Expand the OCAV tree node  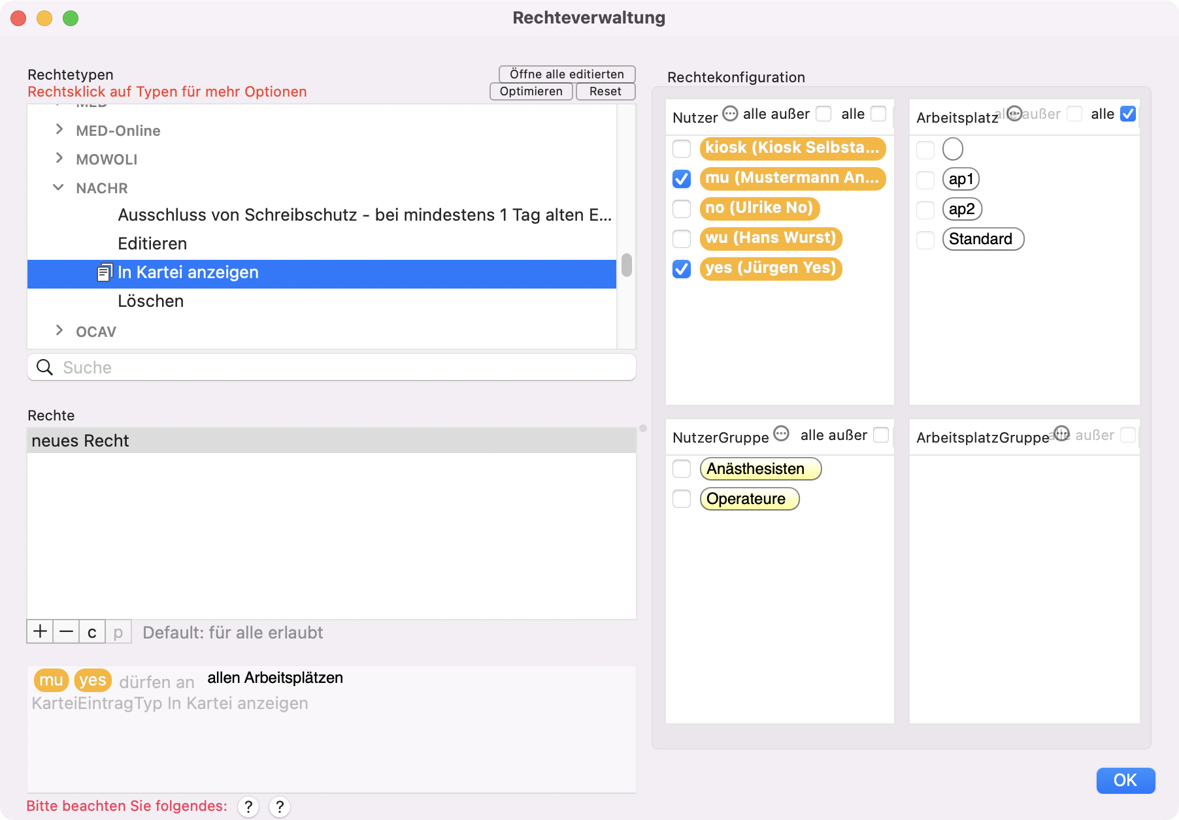point(59,330)
